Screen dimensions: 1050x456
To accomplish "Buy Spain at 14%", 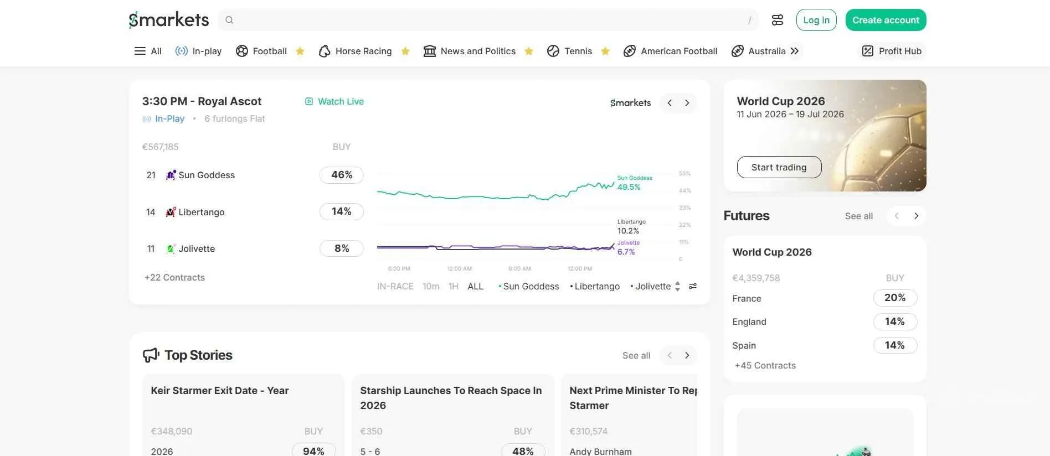I will tap(895, 345).
